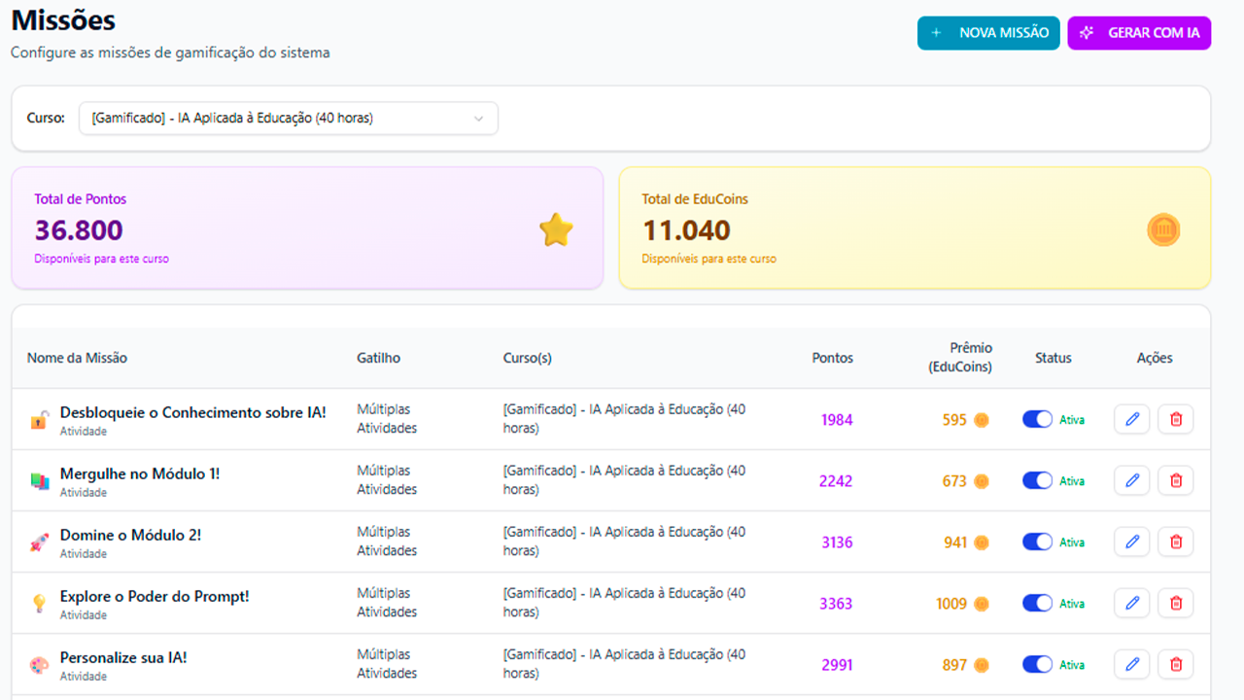Click the star icon in Total de Pontos

point(556,230)
